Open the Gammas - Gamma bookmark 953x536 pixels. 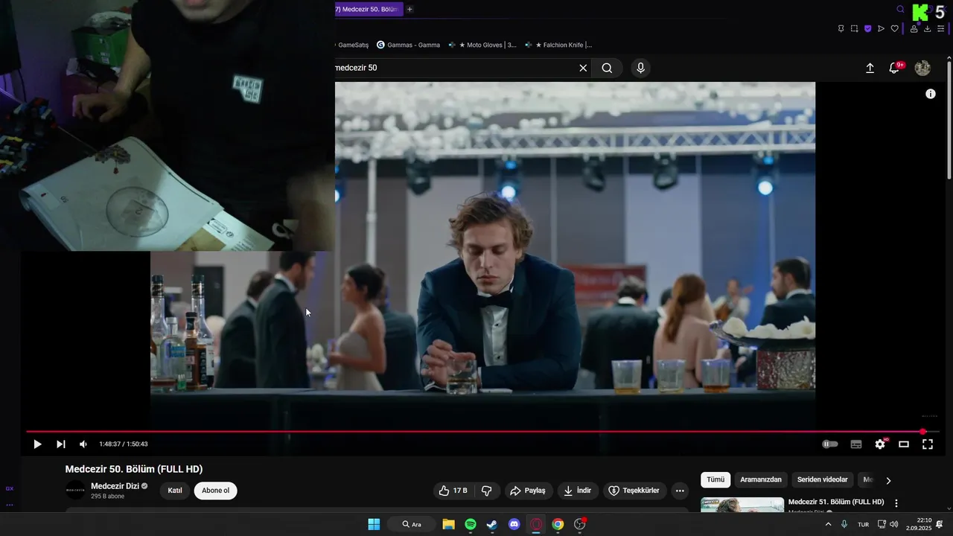408,45
